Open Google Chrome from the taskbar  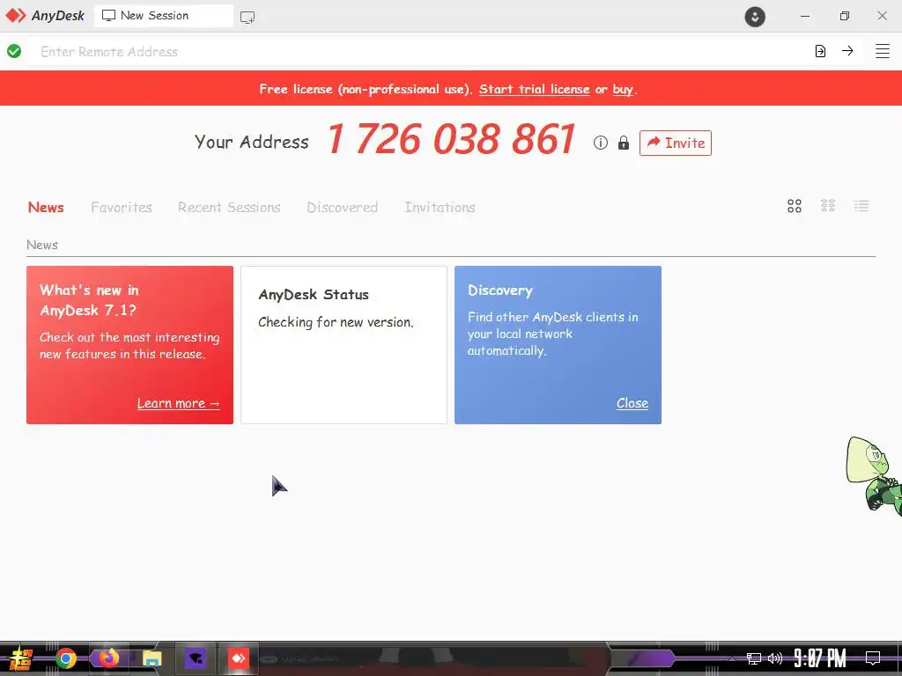65,658
